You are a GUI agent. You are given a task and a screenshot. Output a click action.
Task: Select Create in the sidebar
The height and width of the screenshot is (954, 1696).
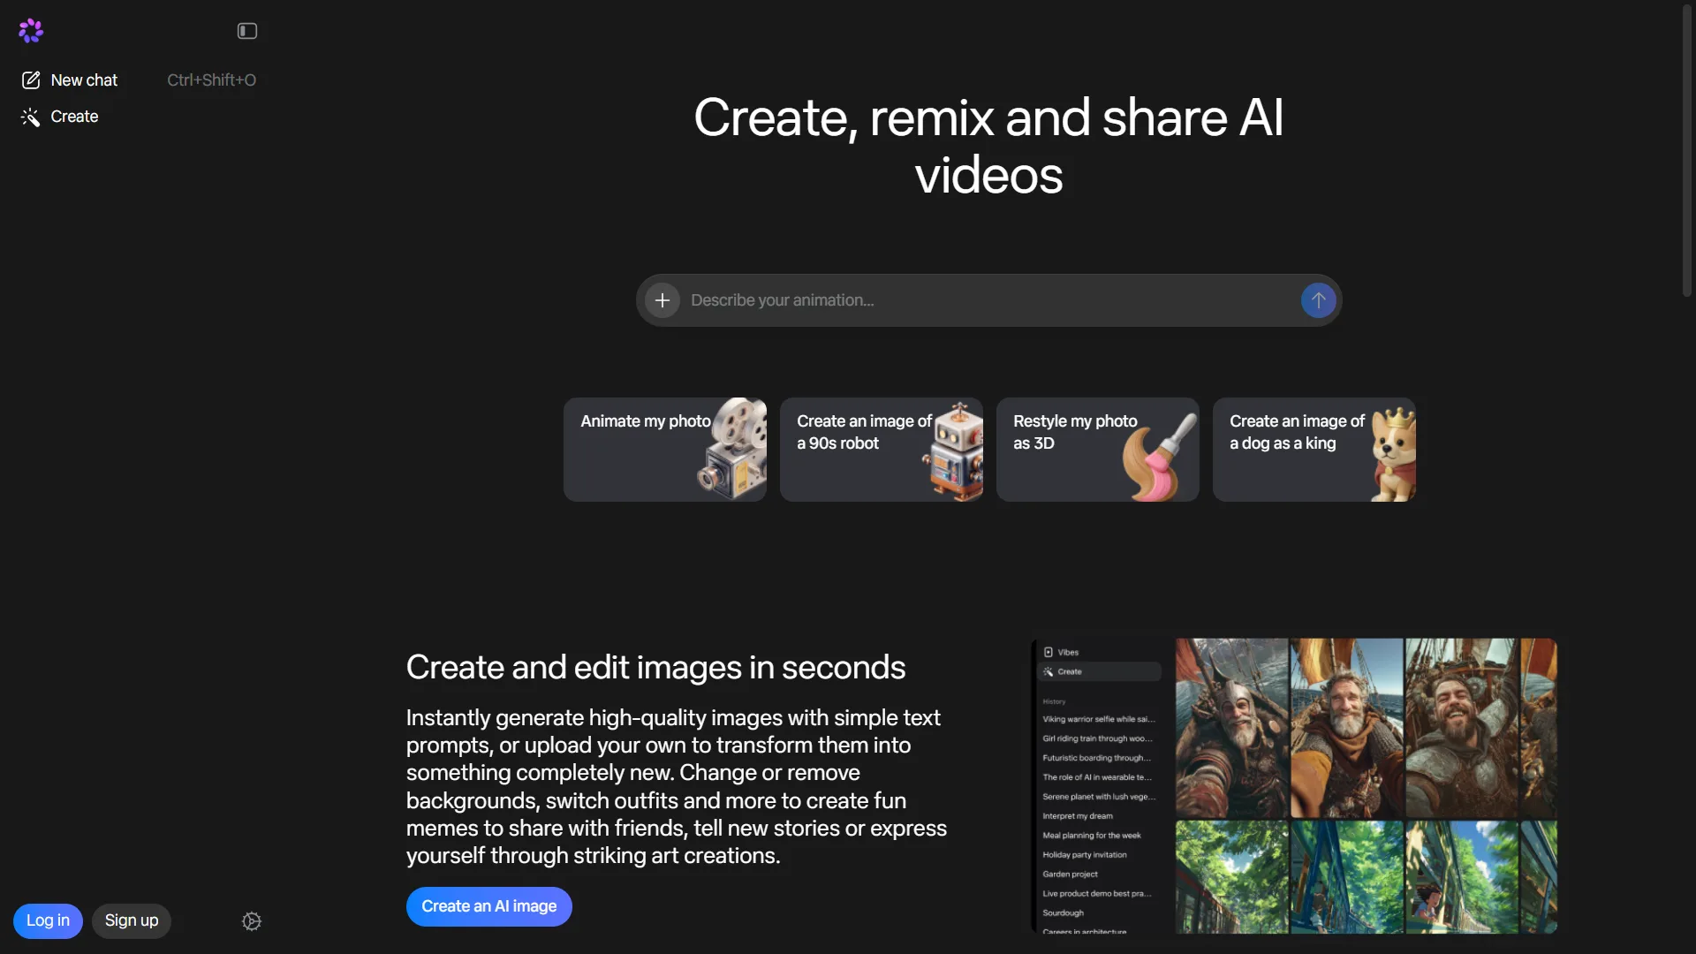tap(74, 117)
